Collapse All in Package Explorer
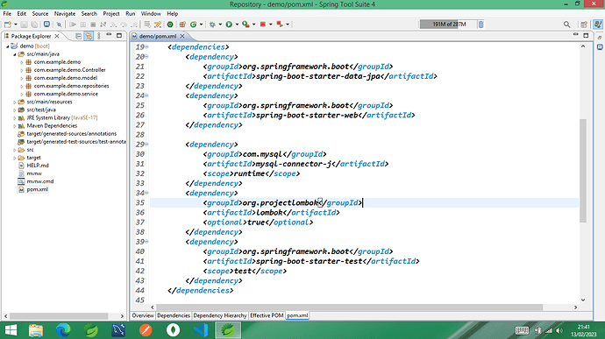 (79, 36)
